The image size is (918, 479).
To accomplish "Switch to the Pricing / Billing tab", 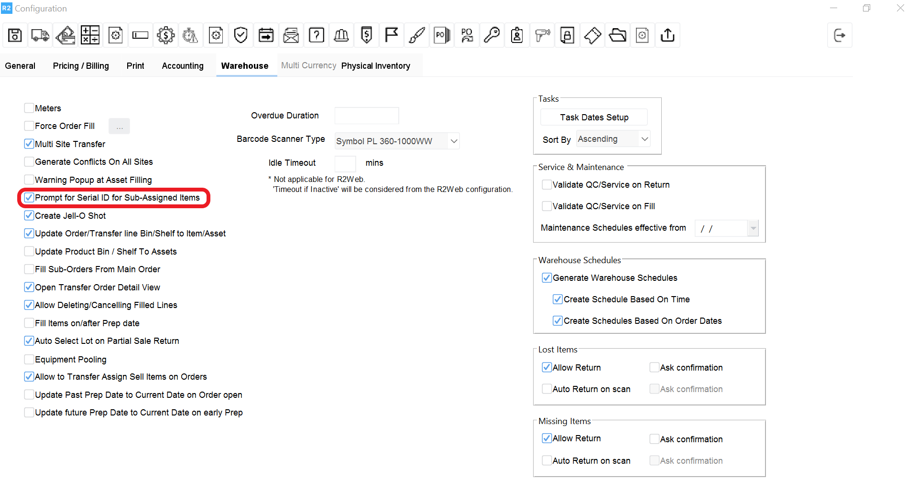I will point(81,66).
